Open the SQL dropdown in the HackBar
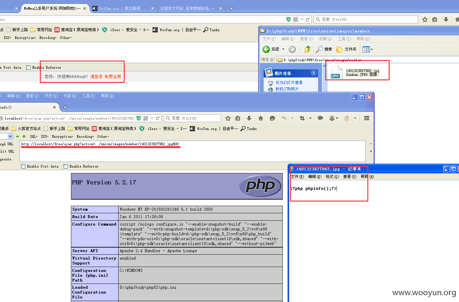The height and width of the screenshot is (302, 459). [34, 136]
